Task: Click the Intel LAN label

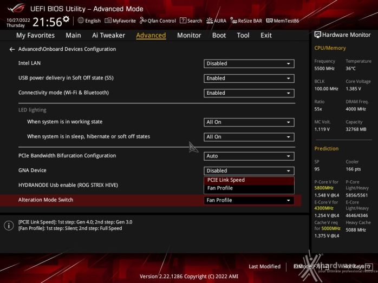Action: tap(29, 63)
